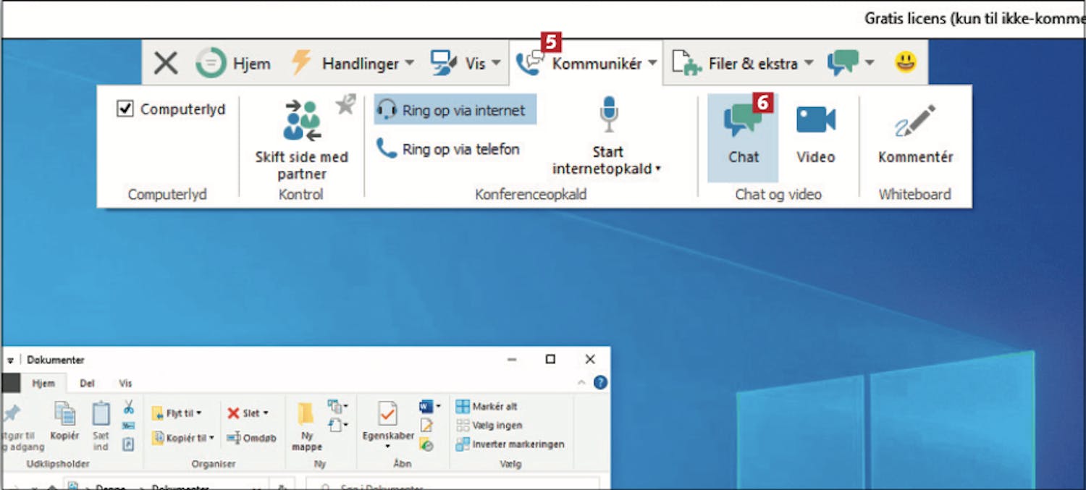Open the Chat panel
Screen dimensions: 1086x490
pyautogui.click(x=743, y=135)
